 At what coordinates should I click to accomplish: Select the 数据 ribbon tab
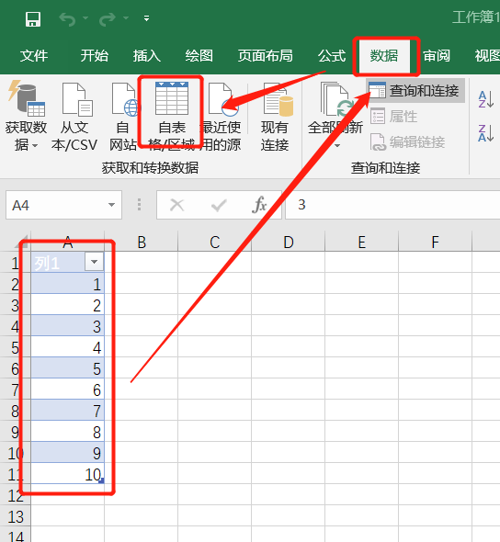[x=384, y=56]
